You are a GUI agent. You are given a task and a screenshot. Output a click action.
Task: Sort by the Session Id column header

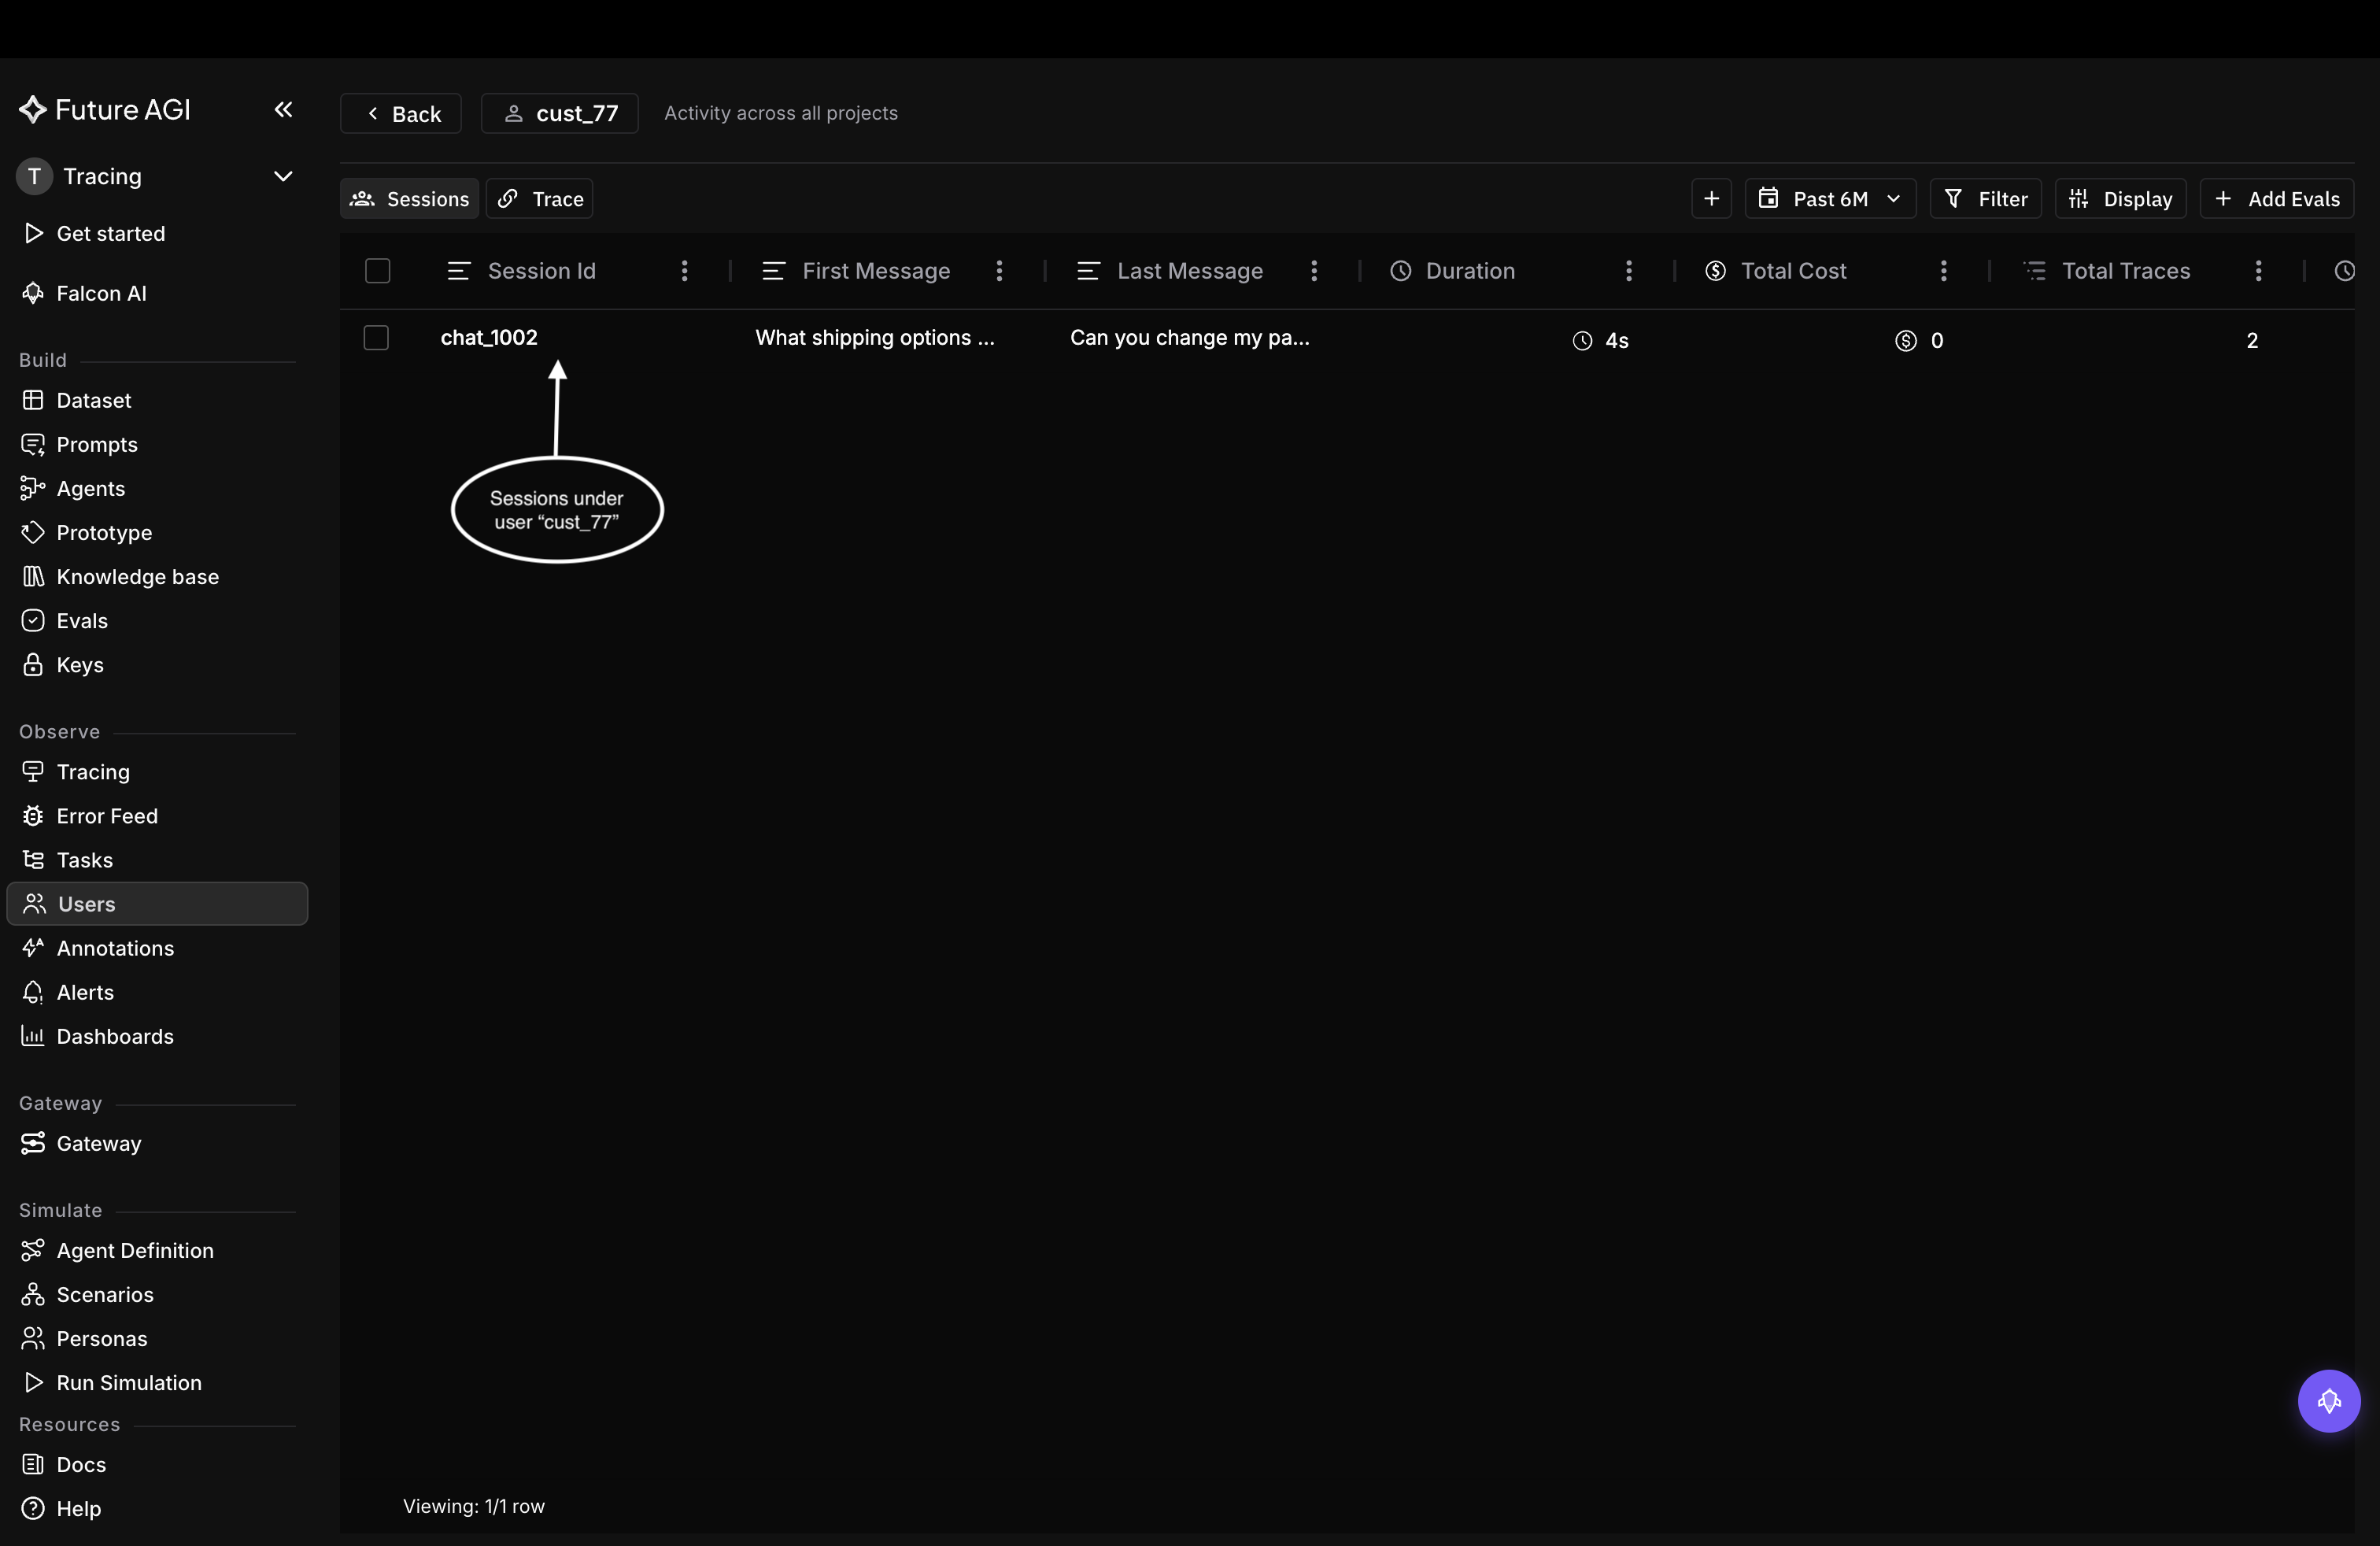(x=541, y=270)
